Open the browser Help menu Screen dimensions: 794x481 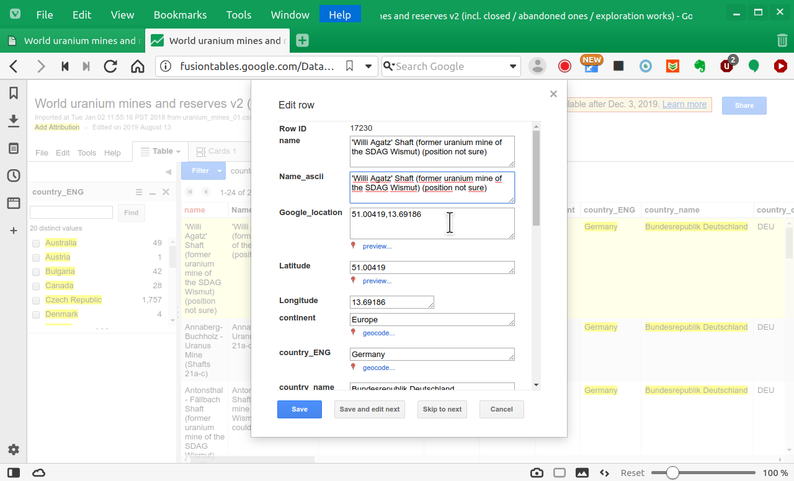[340, 15]
